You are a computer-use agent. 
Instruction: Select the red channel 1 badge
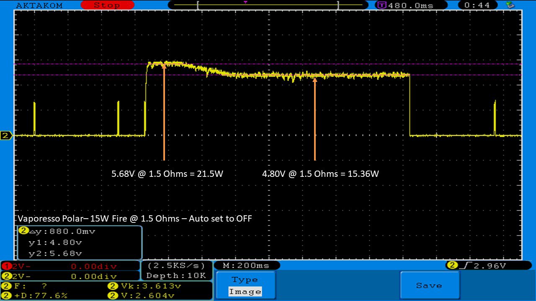click(5, 266)
